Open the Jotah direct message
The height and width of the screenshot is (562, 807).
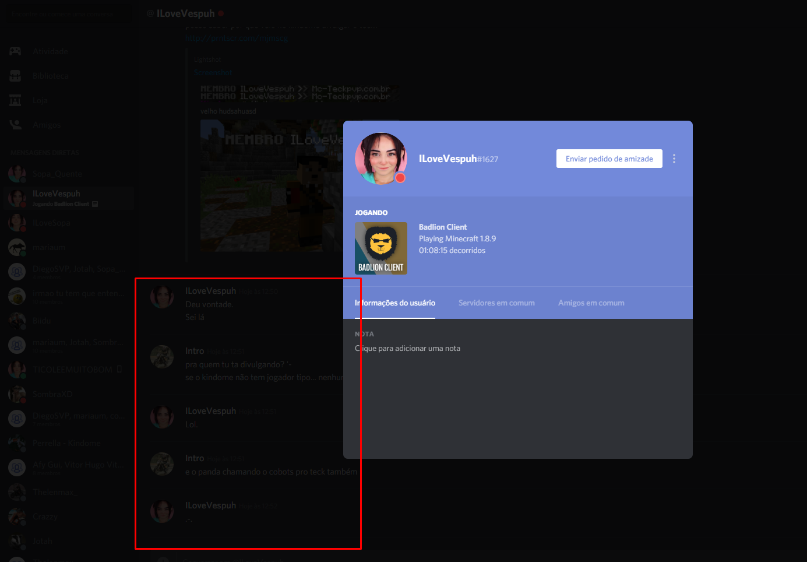69,541
